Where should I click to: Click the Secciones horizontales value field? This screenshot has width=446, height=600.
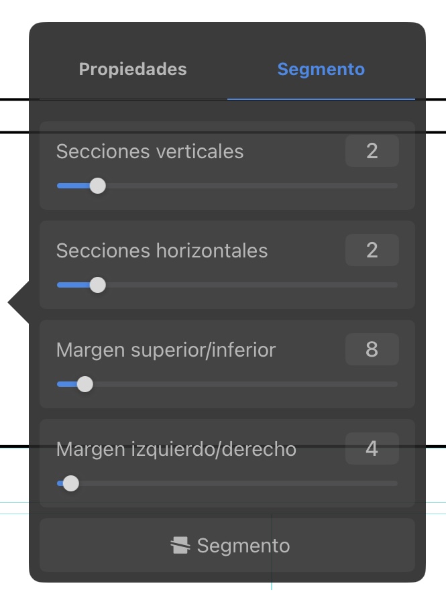coord(372,250)
